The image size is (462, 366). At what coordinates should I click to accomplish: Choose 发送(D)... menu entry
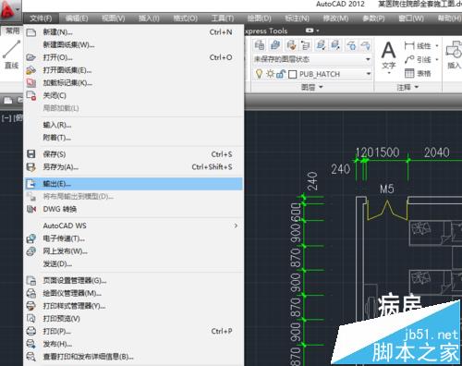[133, 263]
